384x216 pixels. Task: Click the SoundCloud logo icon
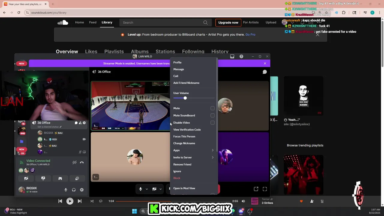[63, 22]
